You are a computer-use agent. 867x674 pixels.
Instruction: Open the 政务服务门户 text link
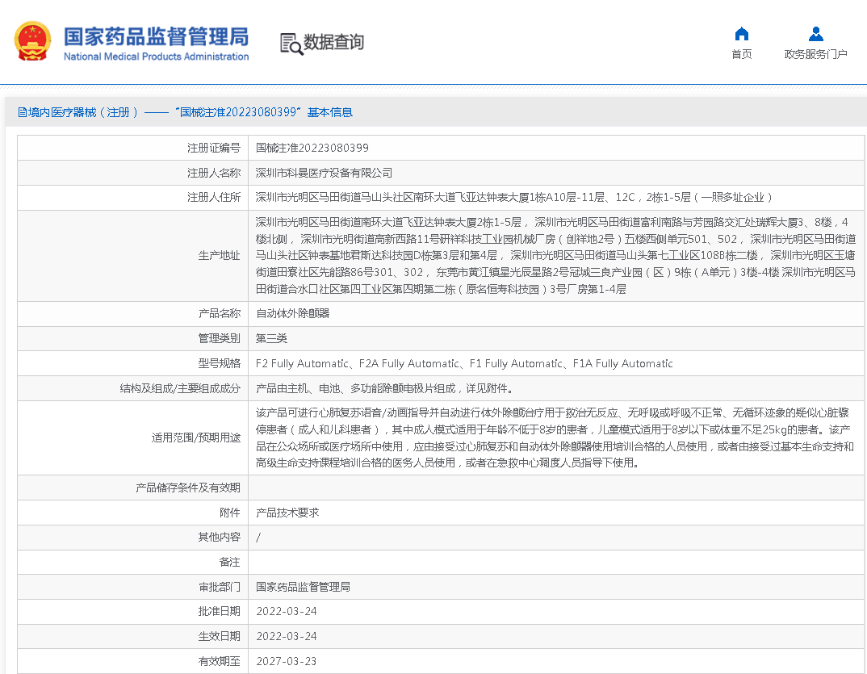(x=815, y=55)
